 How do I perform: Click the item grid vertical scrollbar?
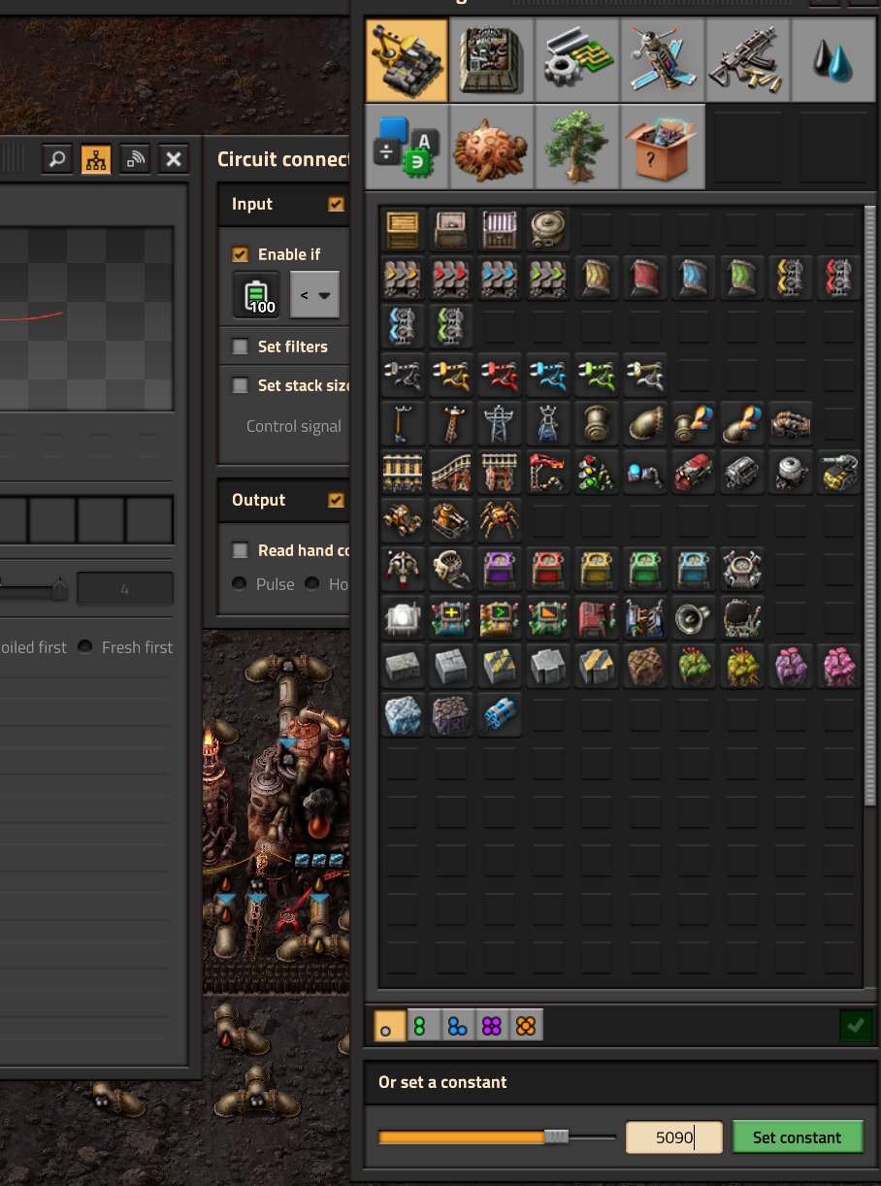[x=869, y=505]
